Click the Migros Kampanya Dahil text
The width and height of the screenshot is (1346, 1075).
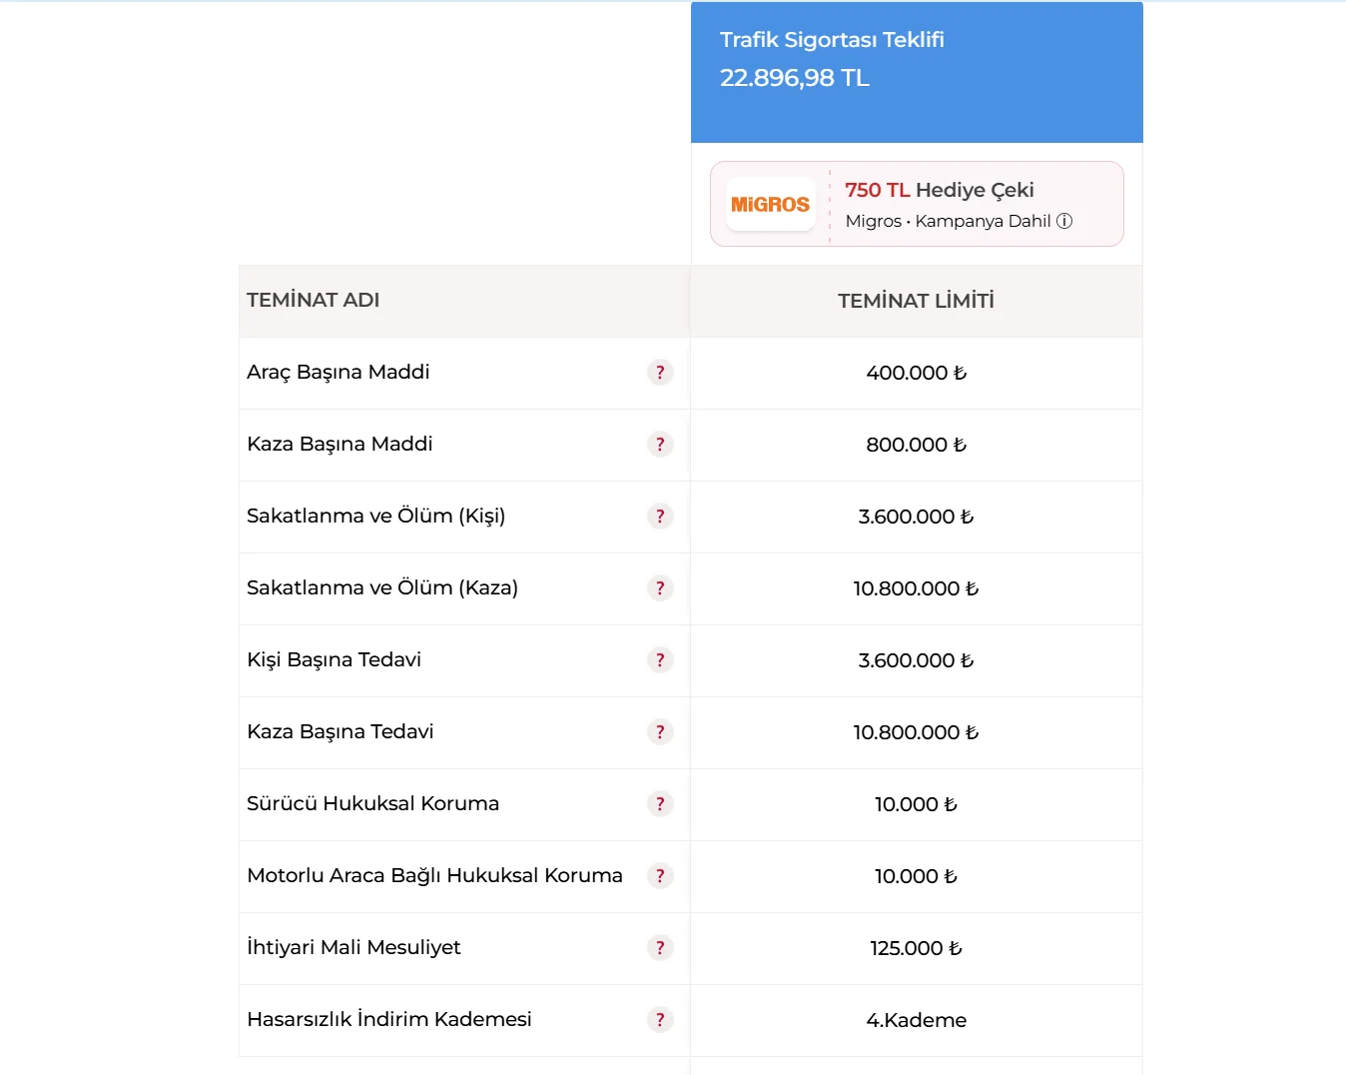click(x=948, y=221)
